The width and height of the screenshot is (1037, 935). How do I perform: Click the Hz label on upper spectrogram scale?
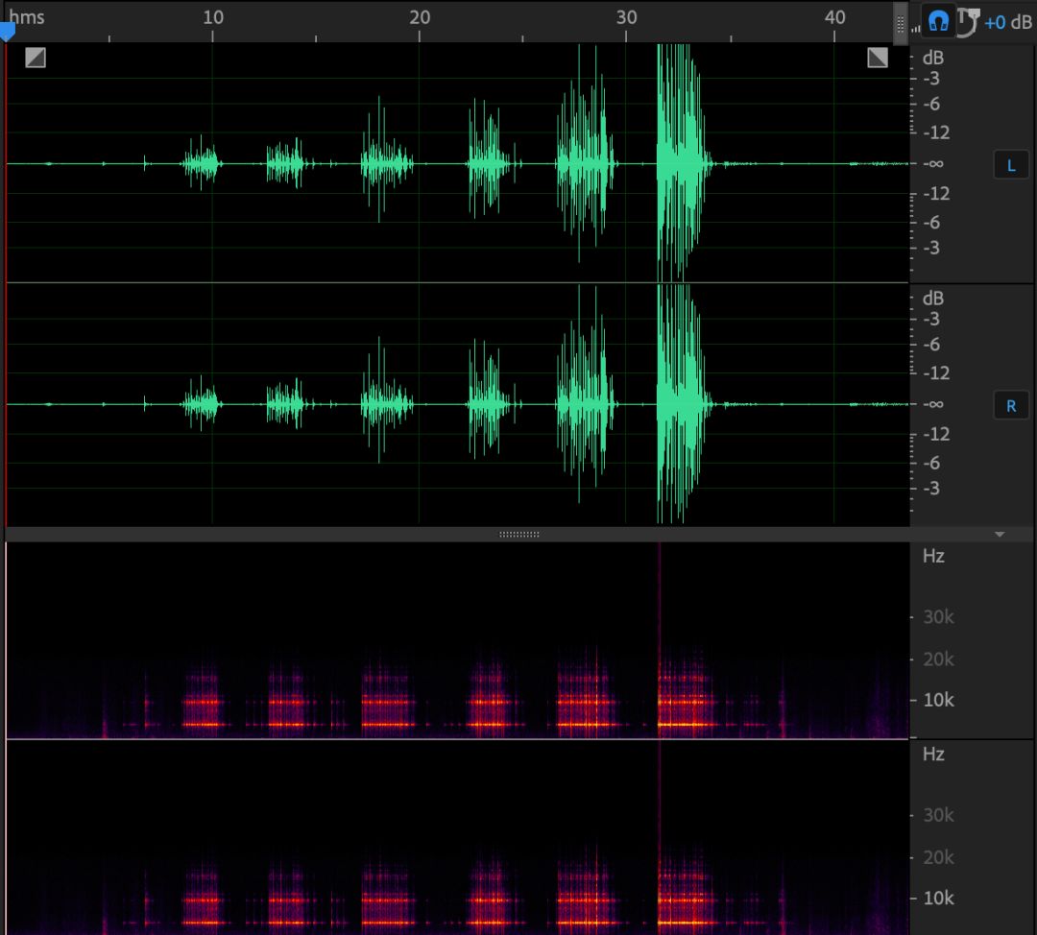click(932, 556)
